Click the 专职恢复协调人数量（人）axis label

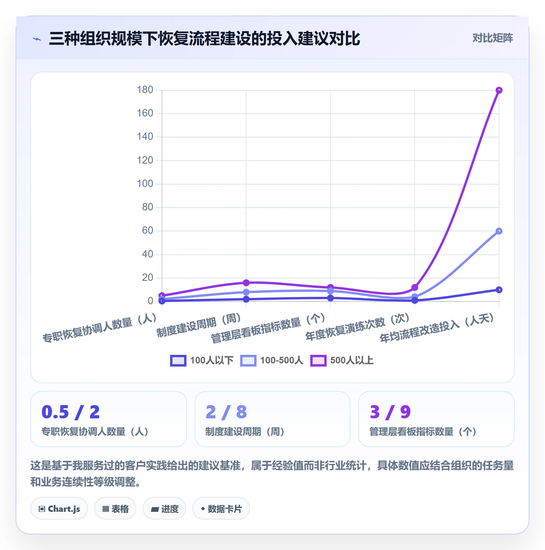click(100, 328)
